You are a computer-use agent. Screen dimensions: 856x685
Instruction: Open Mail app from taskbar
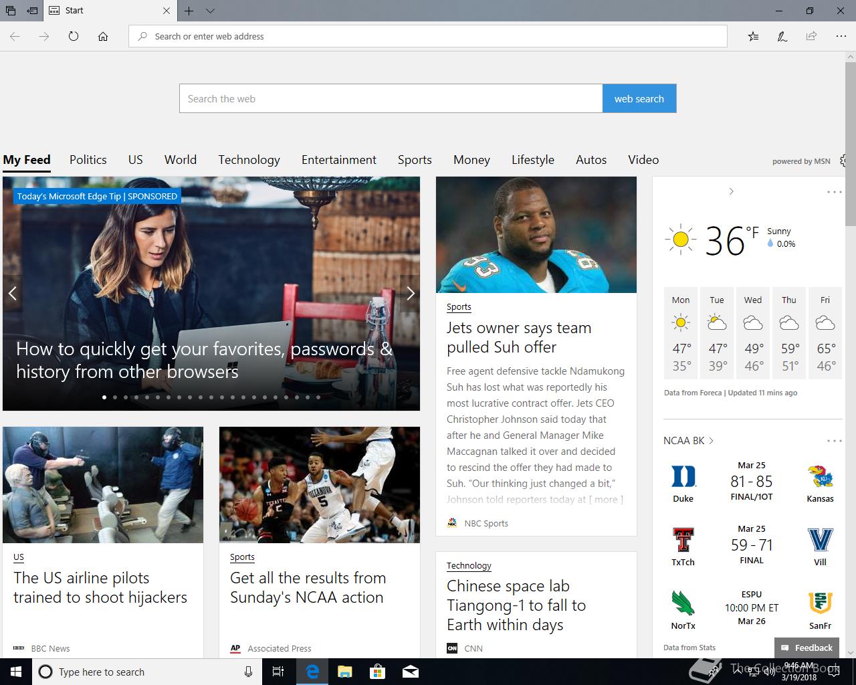click(411, 672)
